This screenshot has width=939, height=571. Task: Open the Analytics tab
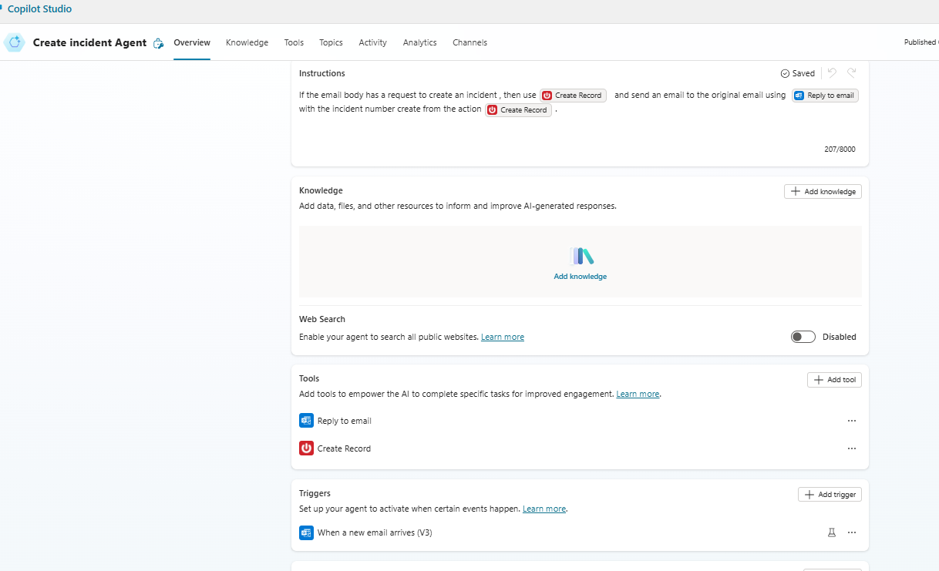419,42
